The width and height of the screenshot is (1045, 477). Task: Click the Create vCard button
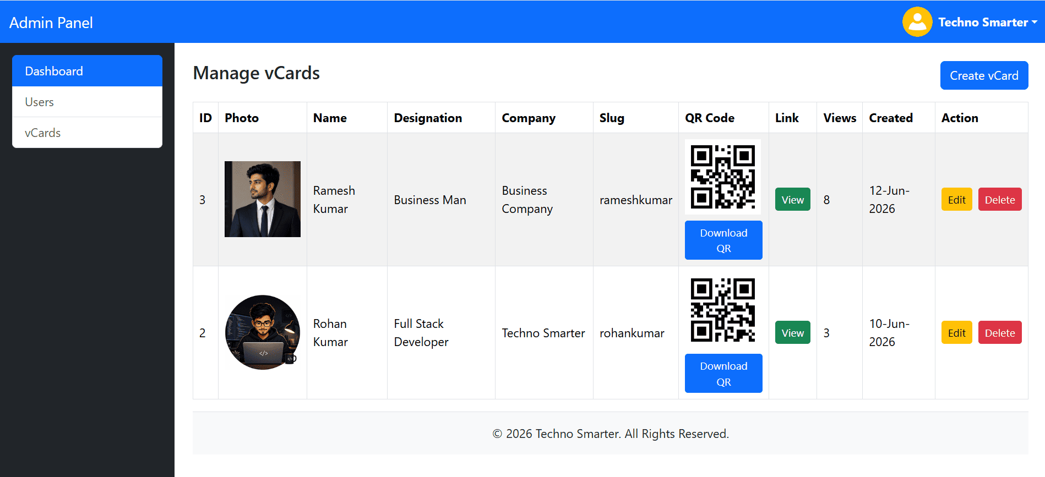pos(984,75)
